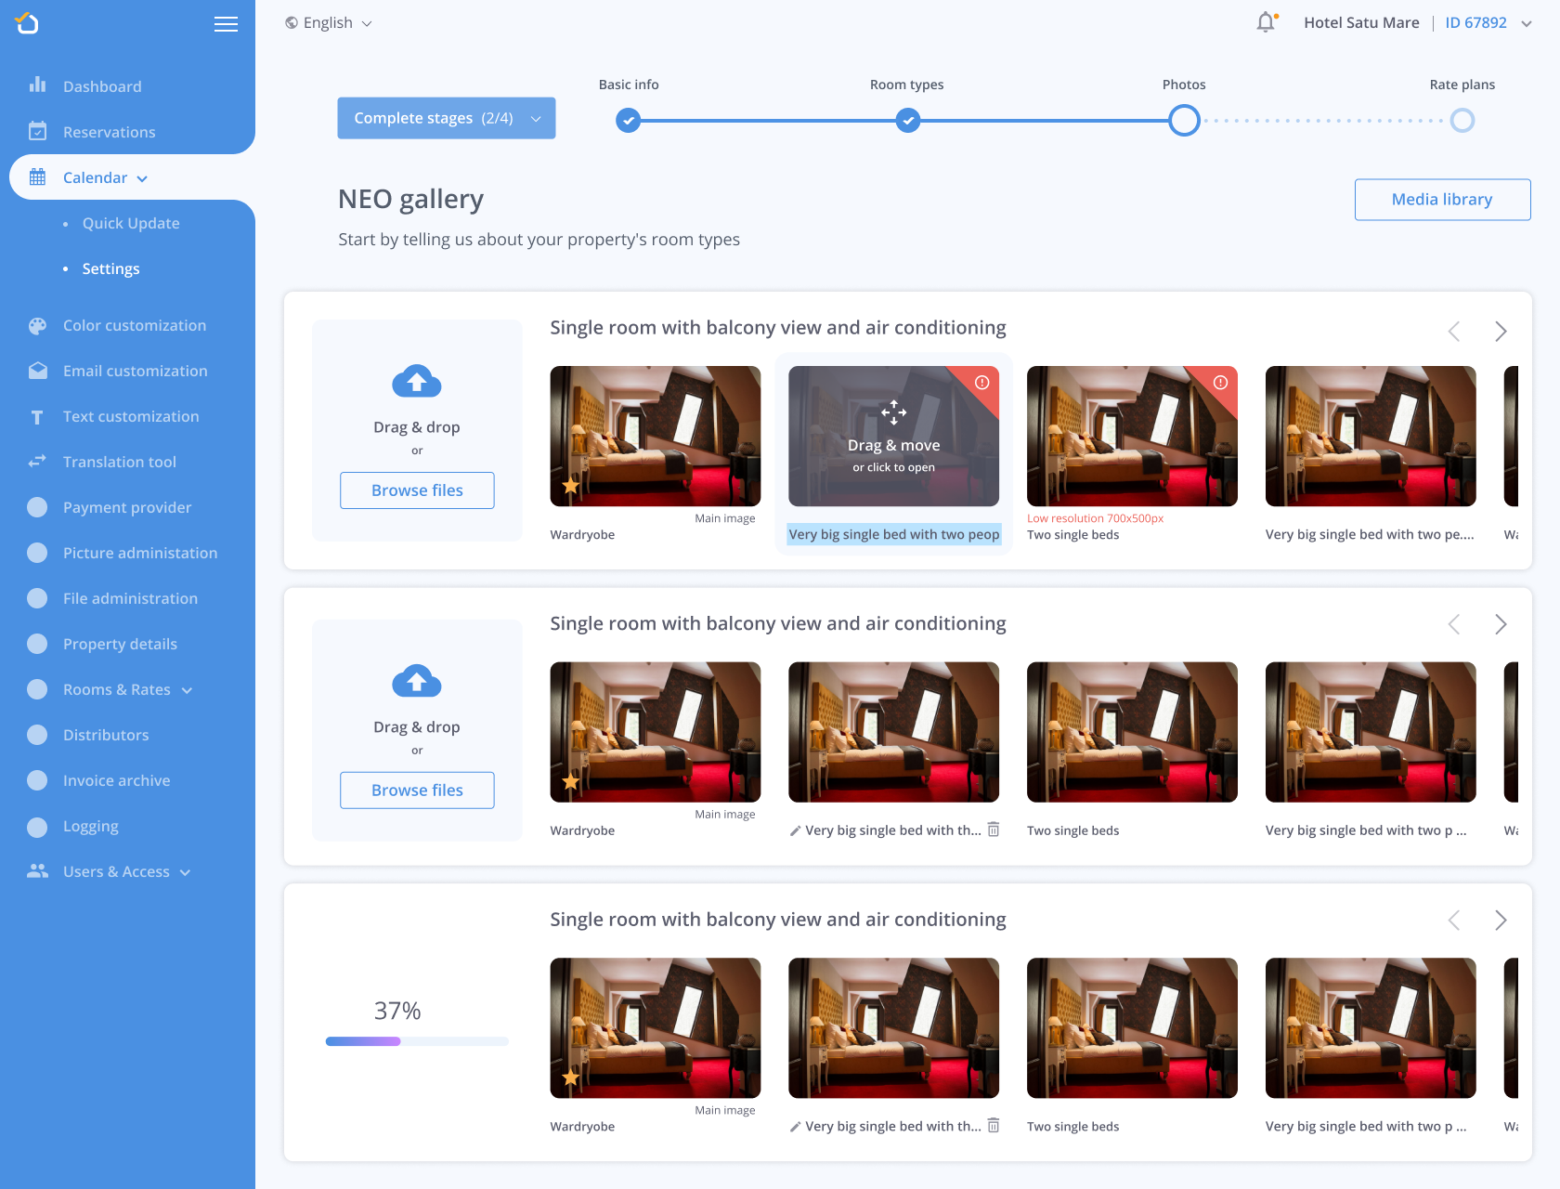Open the English language dropdown
This screenshot has width=1560, height=1189.
(x=329, y=23)
